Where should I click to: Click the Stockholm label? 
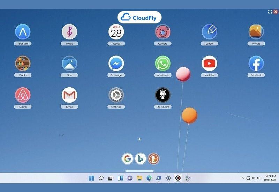click(163, 107)
